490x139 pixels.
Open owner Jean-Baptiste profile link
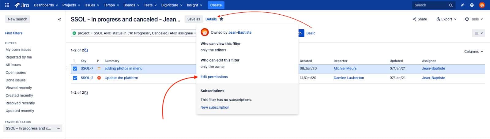[x=240, y=32]
